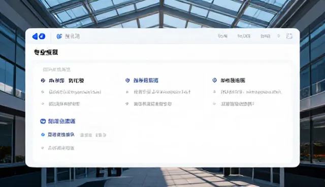Select the blue filled circle bullet item

(43, 135)
